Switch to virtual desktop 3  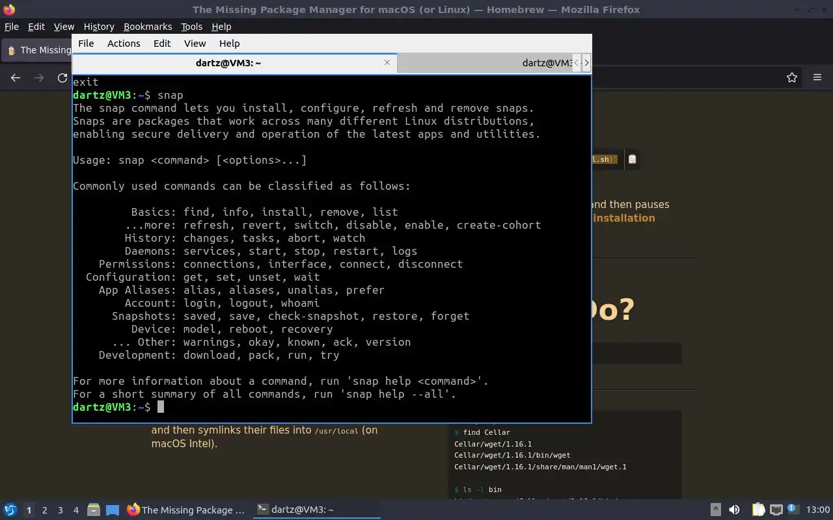(x=60, y=510)
